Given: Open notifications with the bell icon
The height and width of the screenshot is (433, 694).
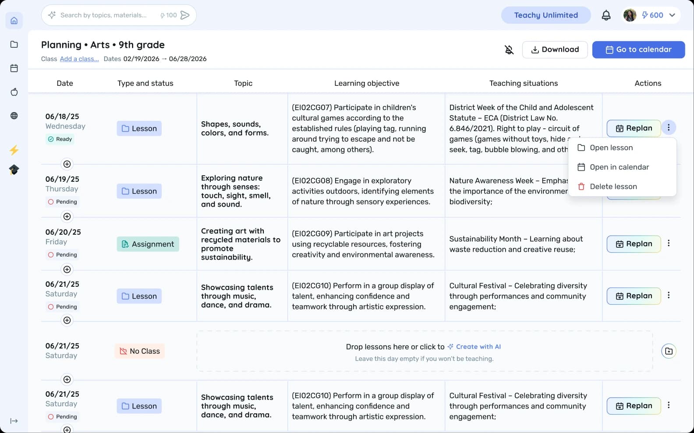Looking at the screenshot, I should pyautogui.click(x=606, y=15).
